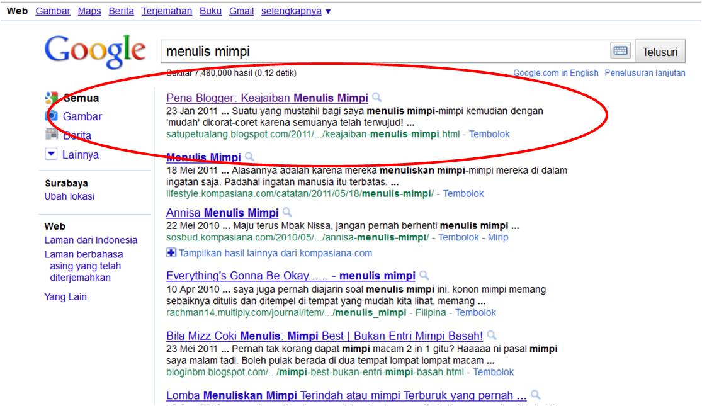
Task: Open Buku in top navigation bar
Action: pyautogui.click(x=210, y=11)
